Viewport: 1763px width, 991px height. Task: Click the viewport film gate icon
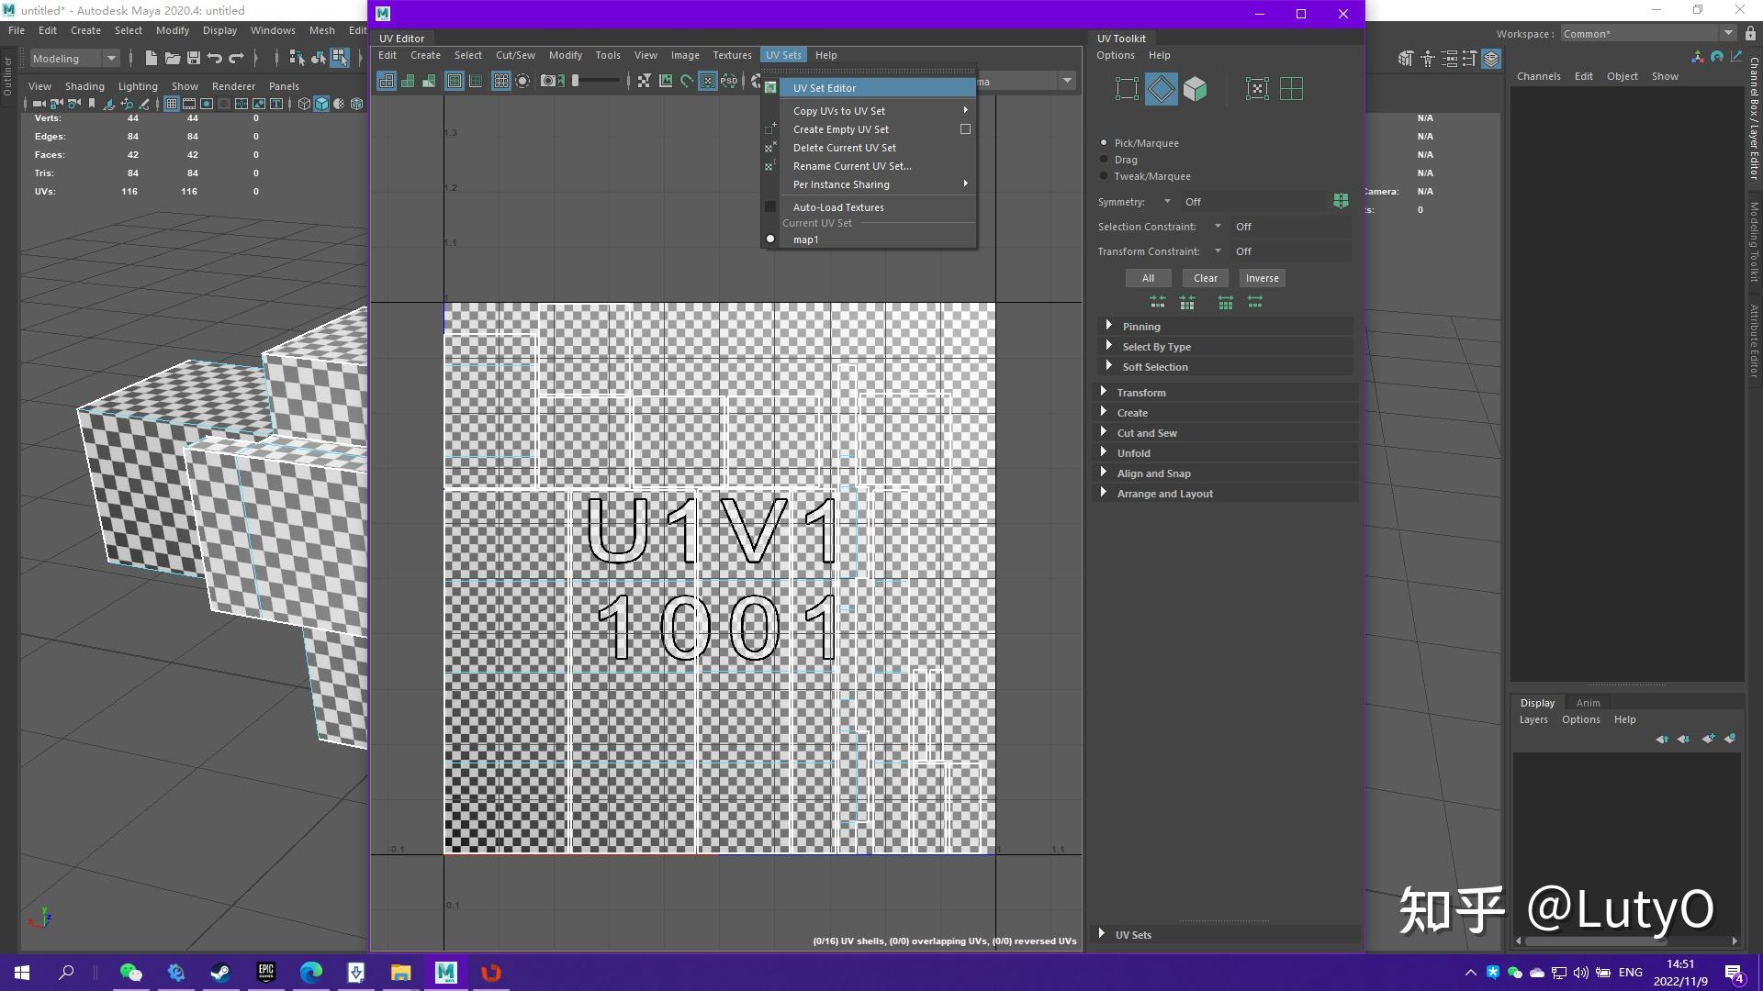click(189, 104)
